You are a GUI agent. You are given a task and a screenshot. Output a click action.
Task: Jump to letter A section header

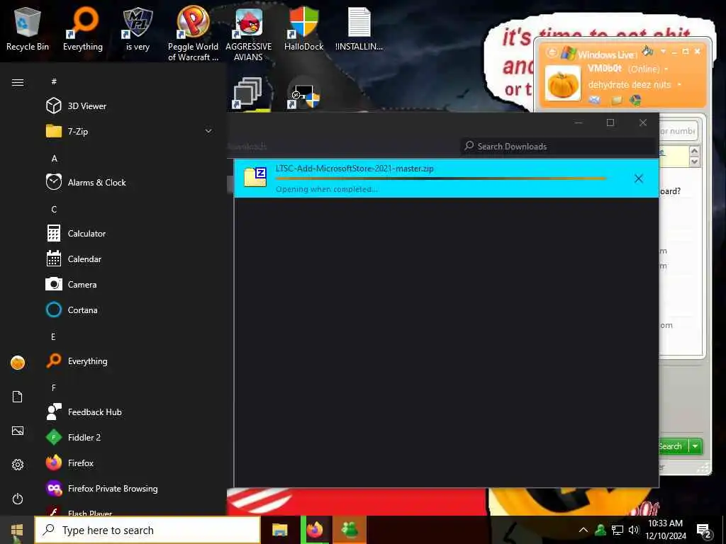[x=54, y=159]
